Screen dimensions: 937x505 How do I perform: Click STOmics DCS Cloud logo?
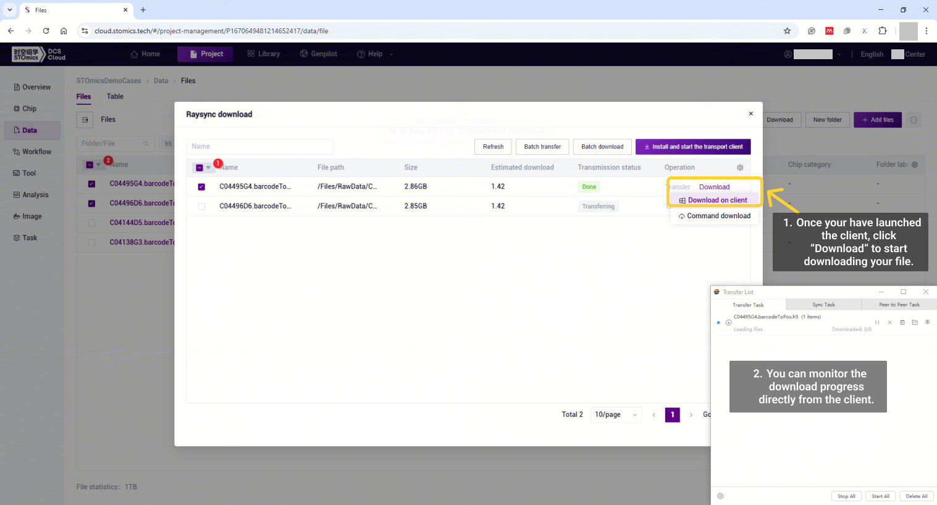(x=39, y=54)
